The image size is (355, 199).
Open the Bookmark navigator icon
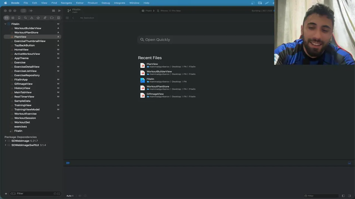pyautogui.click(x=19, y=18)
